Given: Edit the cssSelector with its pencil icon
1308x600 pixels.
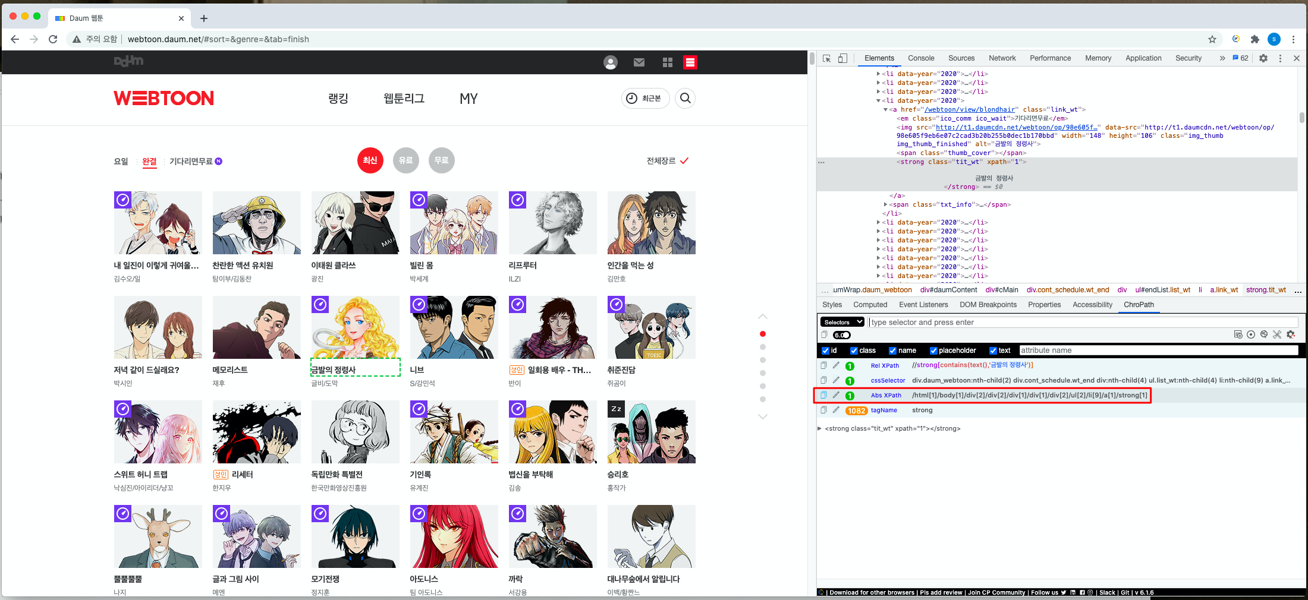Looking at the screenshot, I should (836, 380).
